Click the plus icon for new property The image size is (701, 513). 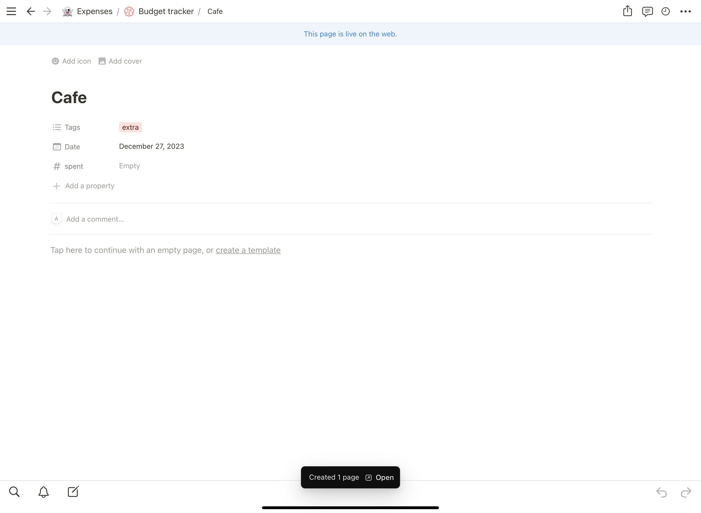(56, 186)
